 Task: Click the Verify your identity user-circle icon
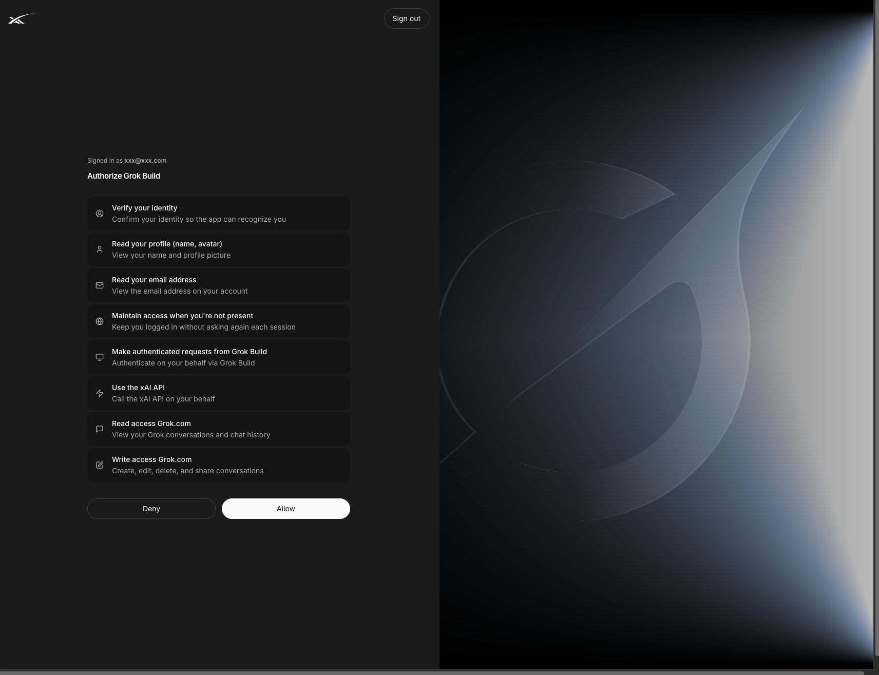tap(100, 214)
